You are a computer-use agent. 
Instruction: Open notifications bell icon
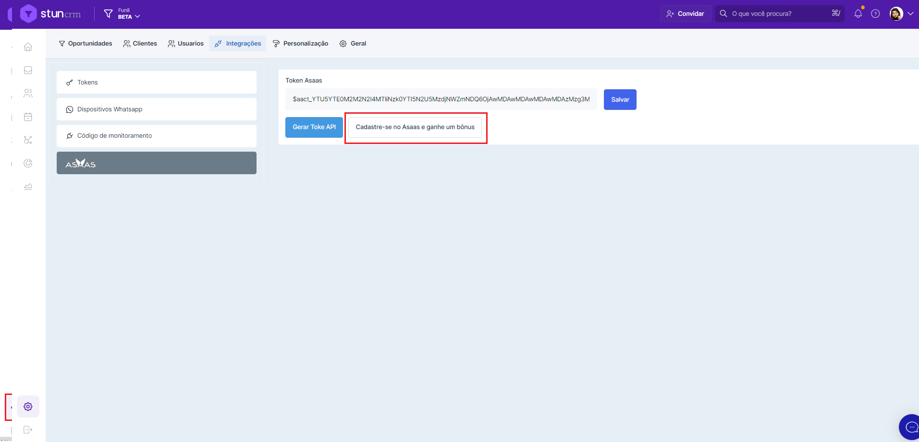tap(858, 14)
